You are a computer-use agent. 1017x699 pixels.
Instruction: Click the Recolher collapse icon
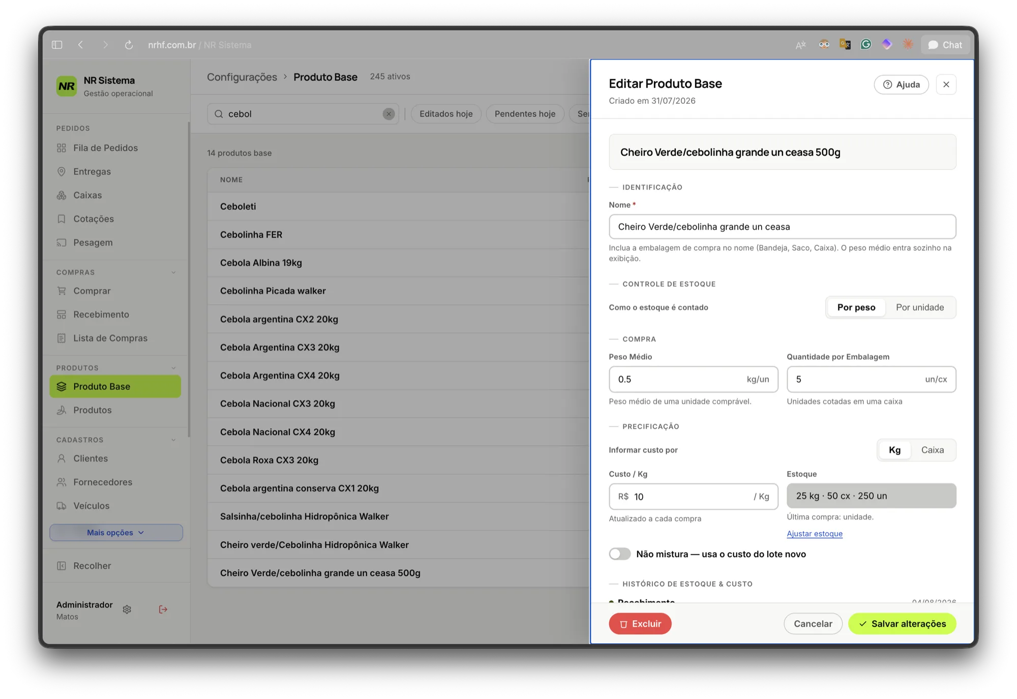62,566
